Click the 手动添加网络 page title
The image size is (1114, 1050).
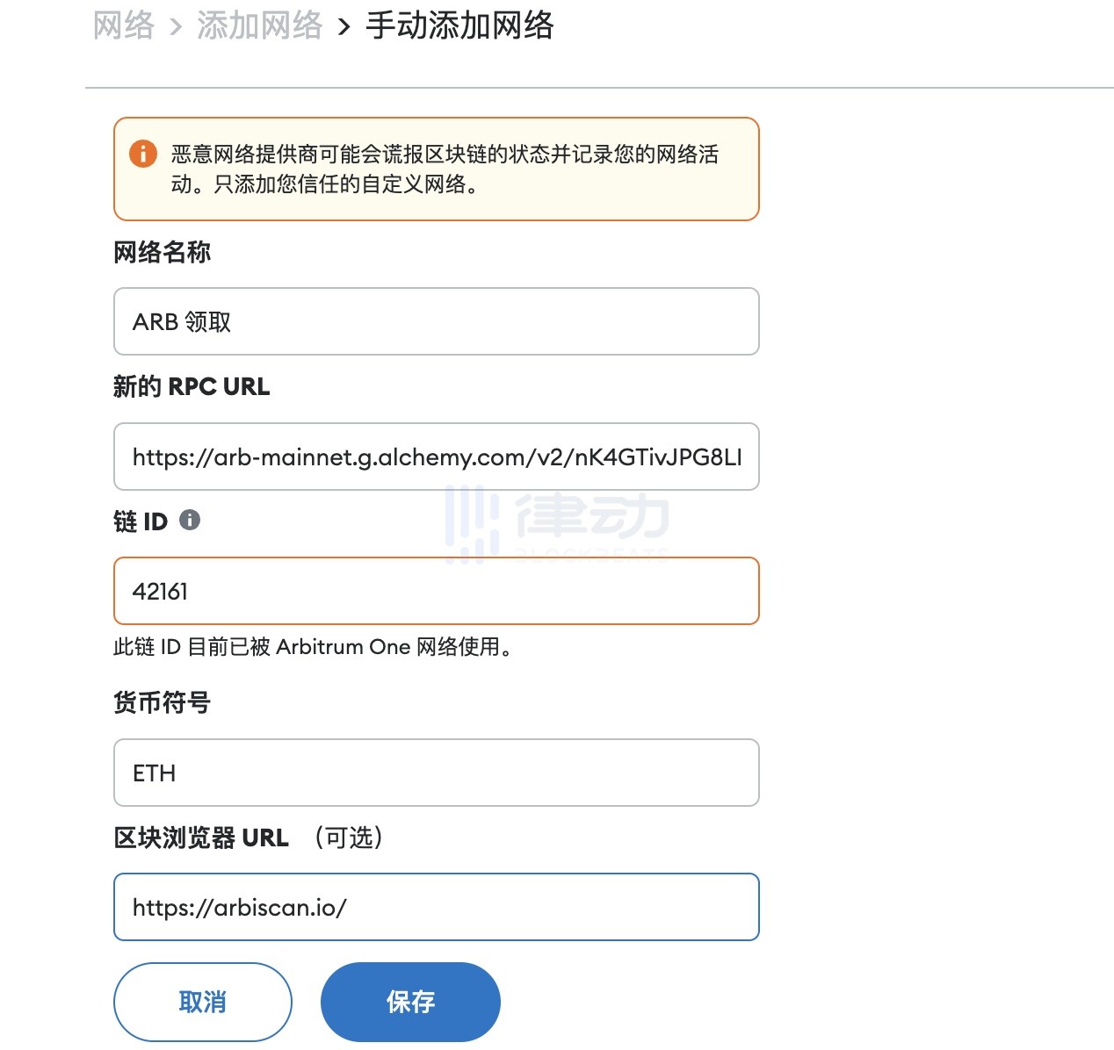[x=459, y=26]
